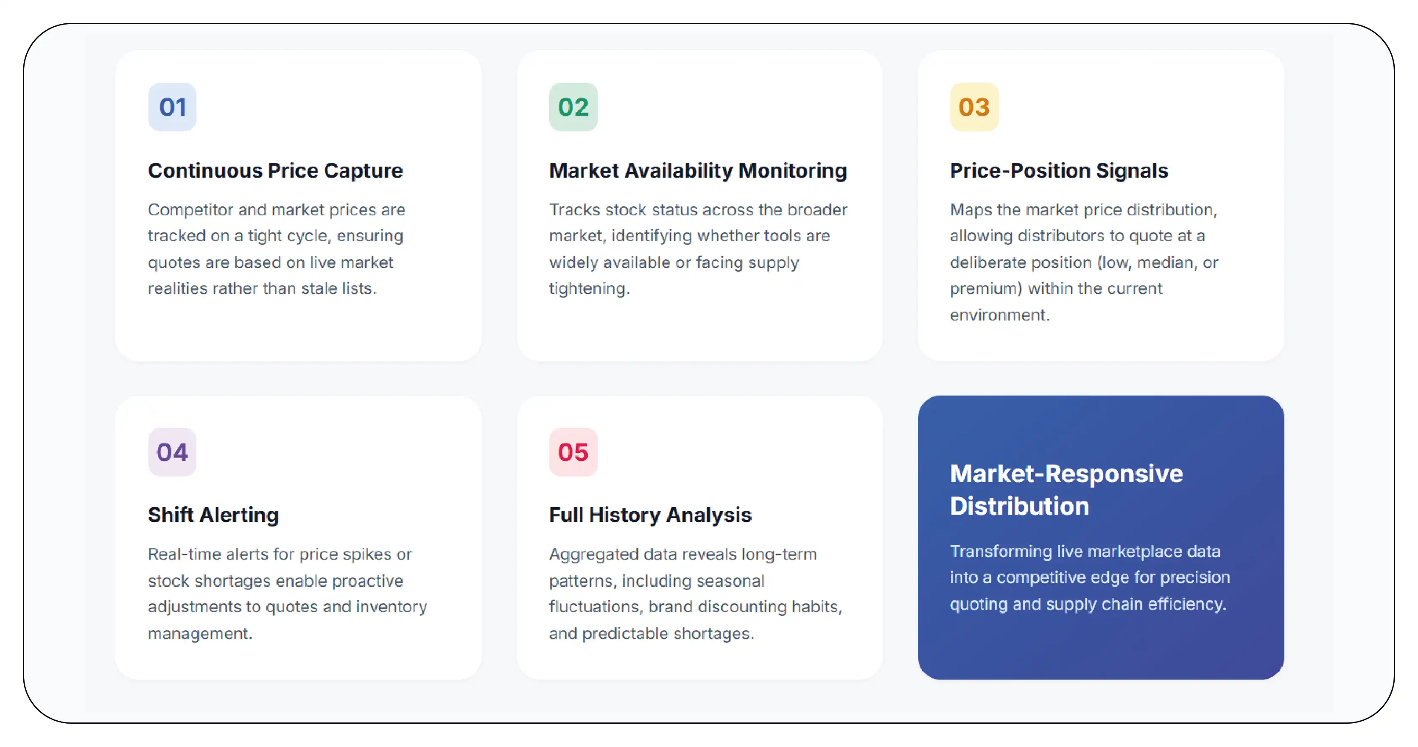Click the pink 05 number badge

pos(573,452)
